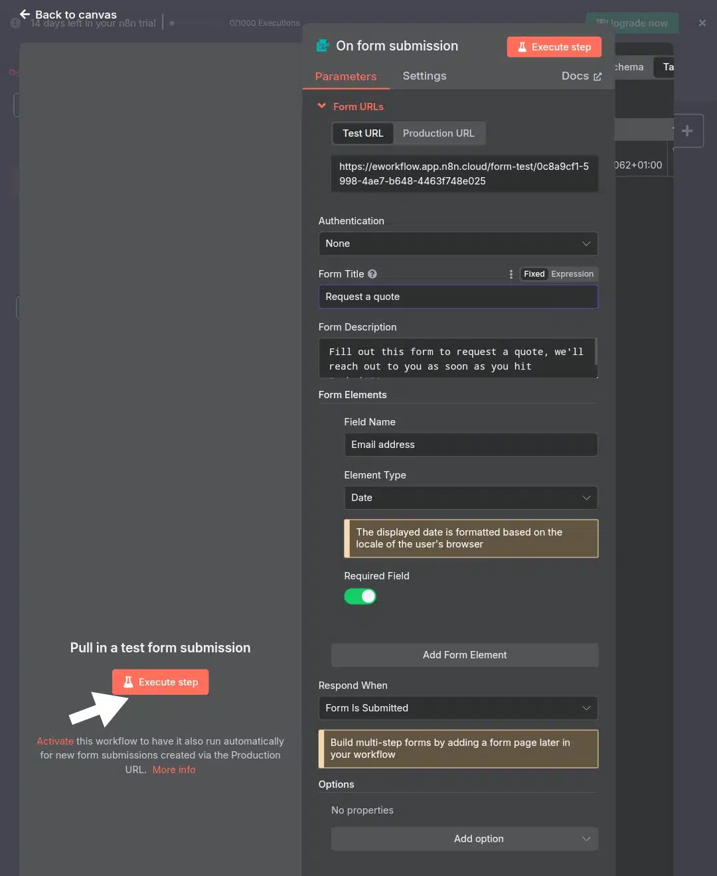Close the upgrade banner with X

[702, 23]
